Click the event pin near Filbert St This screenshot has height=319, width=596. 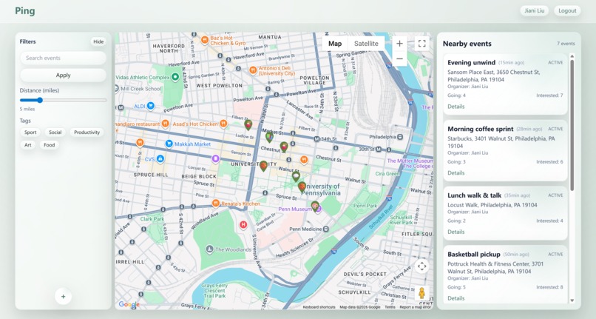[248, 124]
